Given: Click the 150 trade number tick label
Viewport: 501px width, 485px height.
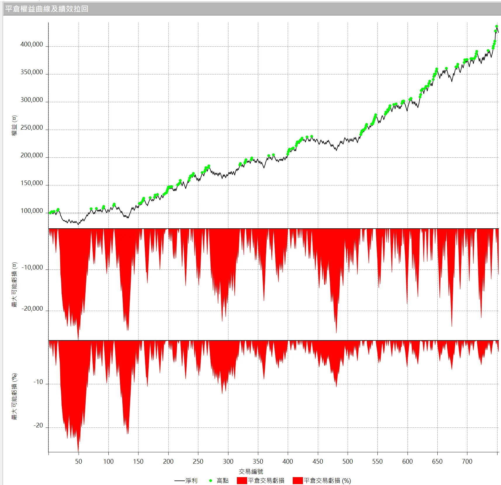Looking at the screenshot, I should (138, 461).
